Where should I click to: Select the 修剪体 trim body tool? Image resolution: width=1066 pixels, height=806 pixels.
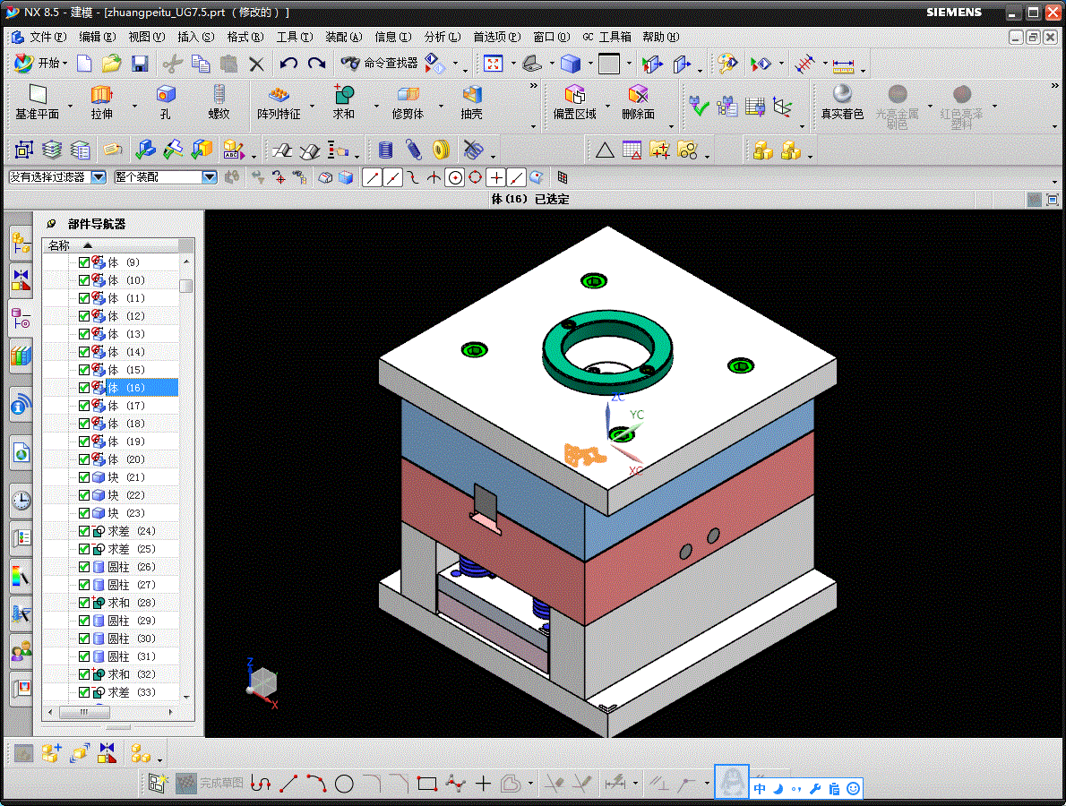pyautogui.click(x=408, y=102)
